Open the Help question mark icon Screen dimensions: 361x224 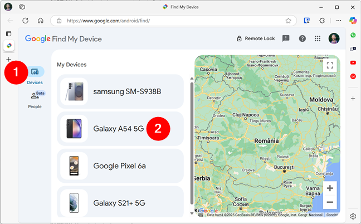pyautogui.click(x=303, y=38)
